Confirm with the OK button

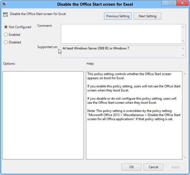click(x=131, y=167)
